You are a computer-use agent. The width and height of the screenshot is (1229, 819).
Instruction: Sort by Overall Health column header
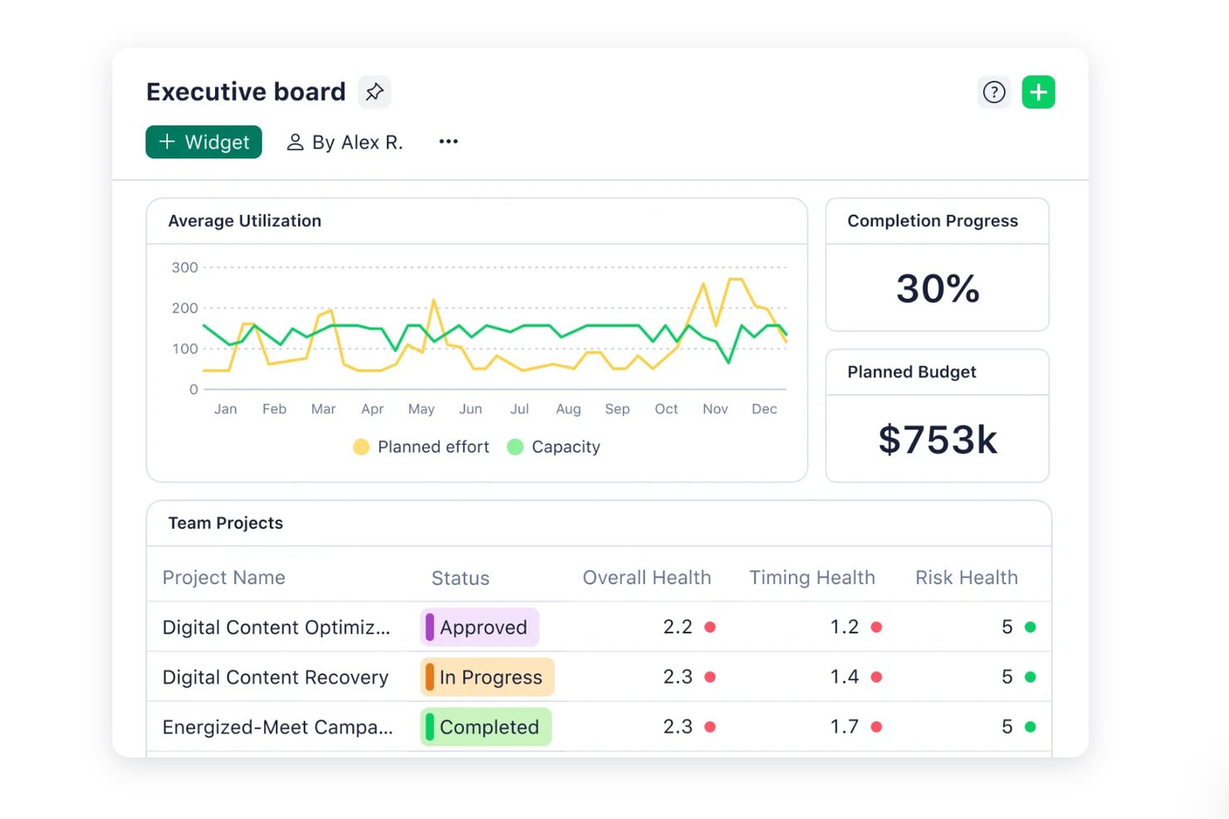click(x=647, y=578)
